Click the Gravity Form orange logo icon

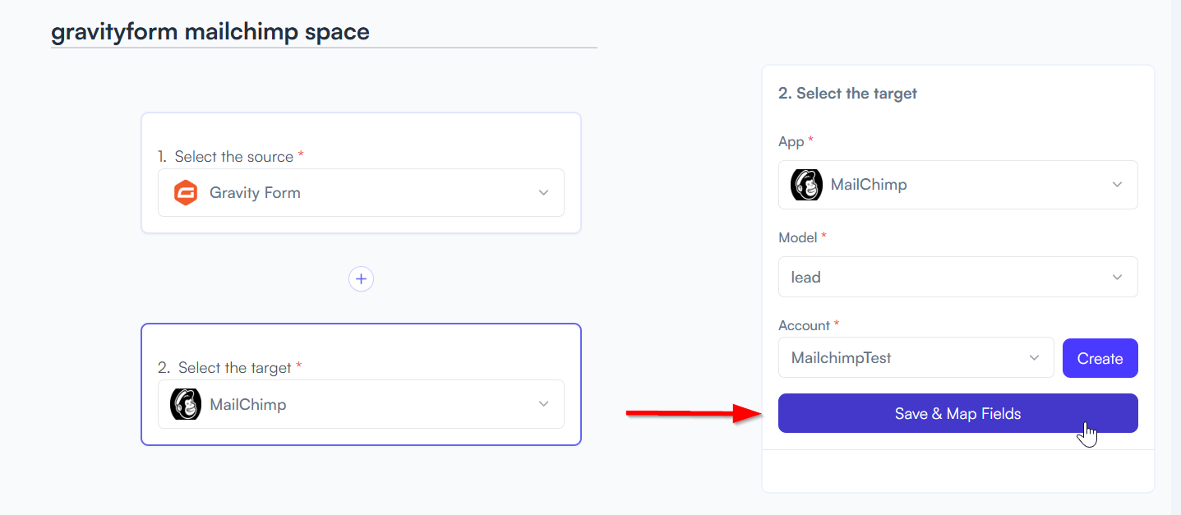pyautogui.click(x=187, y=193)
